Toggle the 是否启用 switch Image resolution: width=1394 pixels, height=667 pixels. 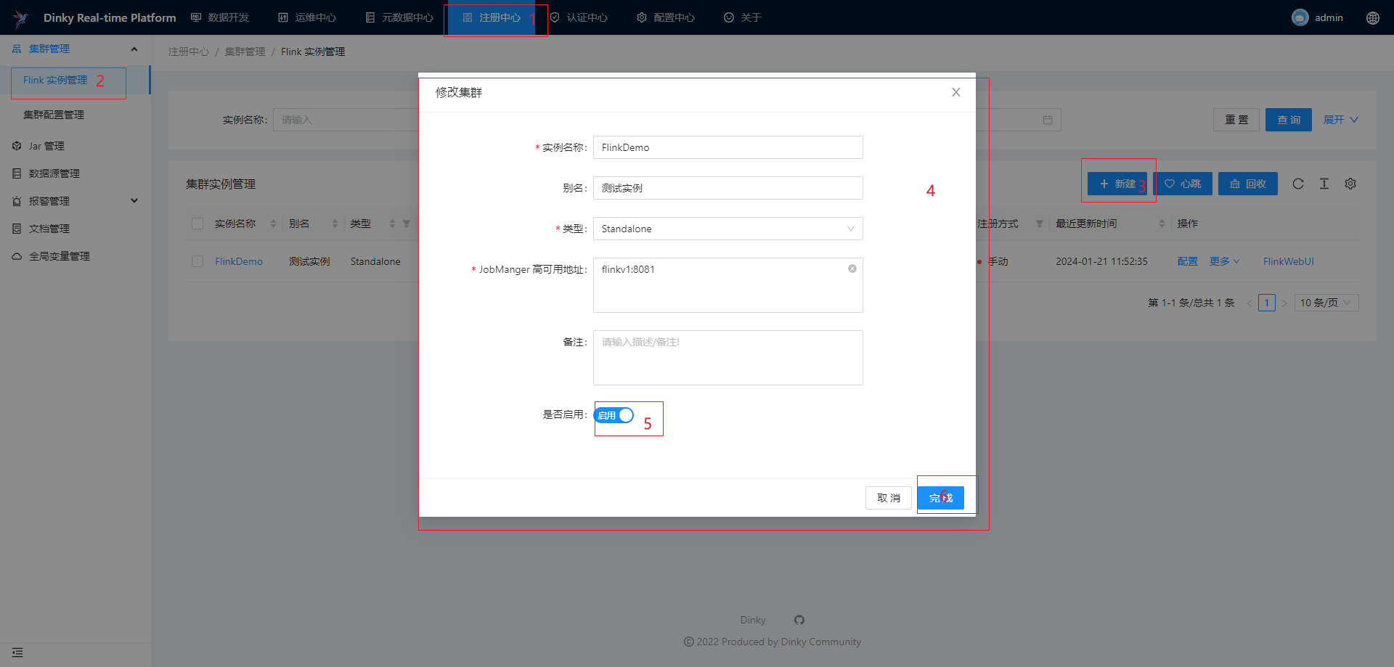pyautogui.click(x=614, y=415)
